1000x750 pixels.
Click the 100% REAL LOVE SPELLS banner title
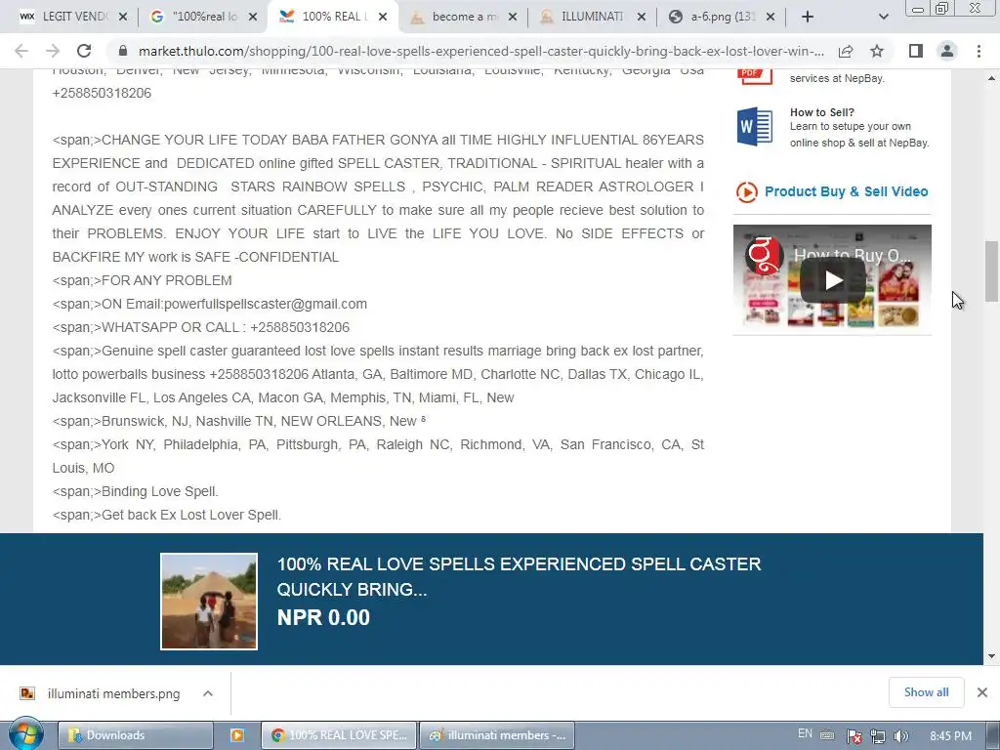pyautogui.click(x=519, y=576)
